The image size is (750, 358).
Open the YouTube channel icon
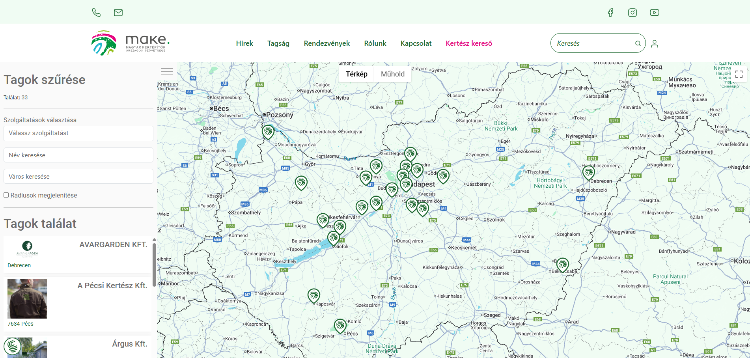pyautogui.click(x=655, y=13)
